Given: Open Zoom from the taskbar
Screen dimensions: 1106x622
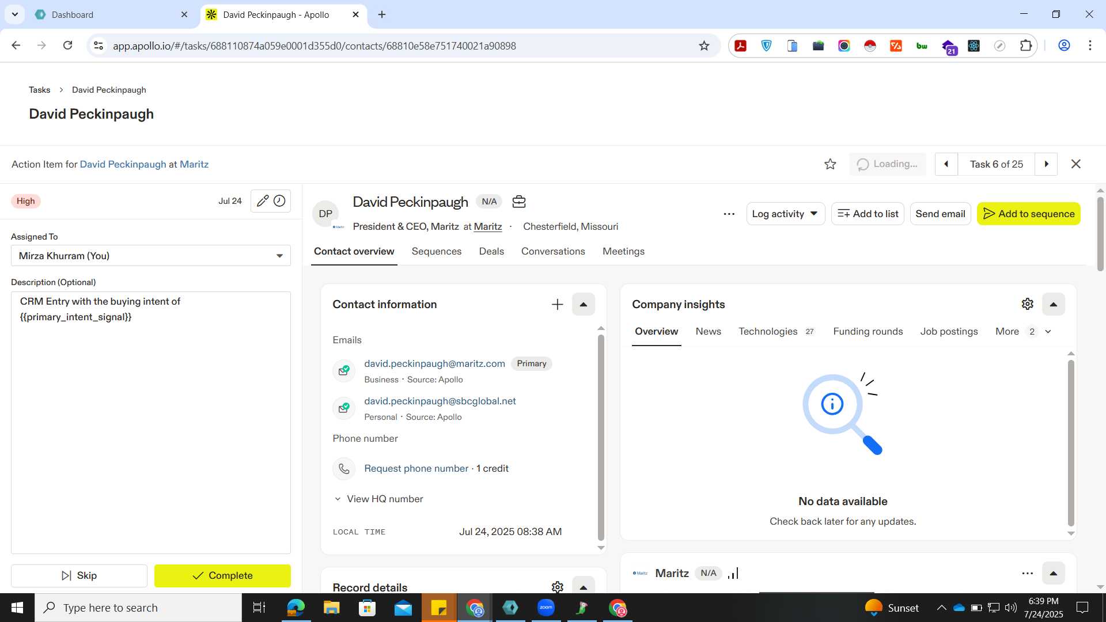Looking at the screenshot, I should coord(546,608).
